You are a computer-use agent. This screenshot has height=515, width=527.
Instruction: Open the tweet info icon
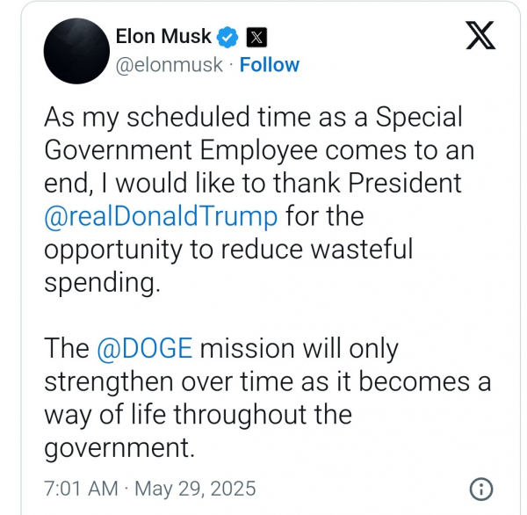pos(481,489)
